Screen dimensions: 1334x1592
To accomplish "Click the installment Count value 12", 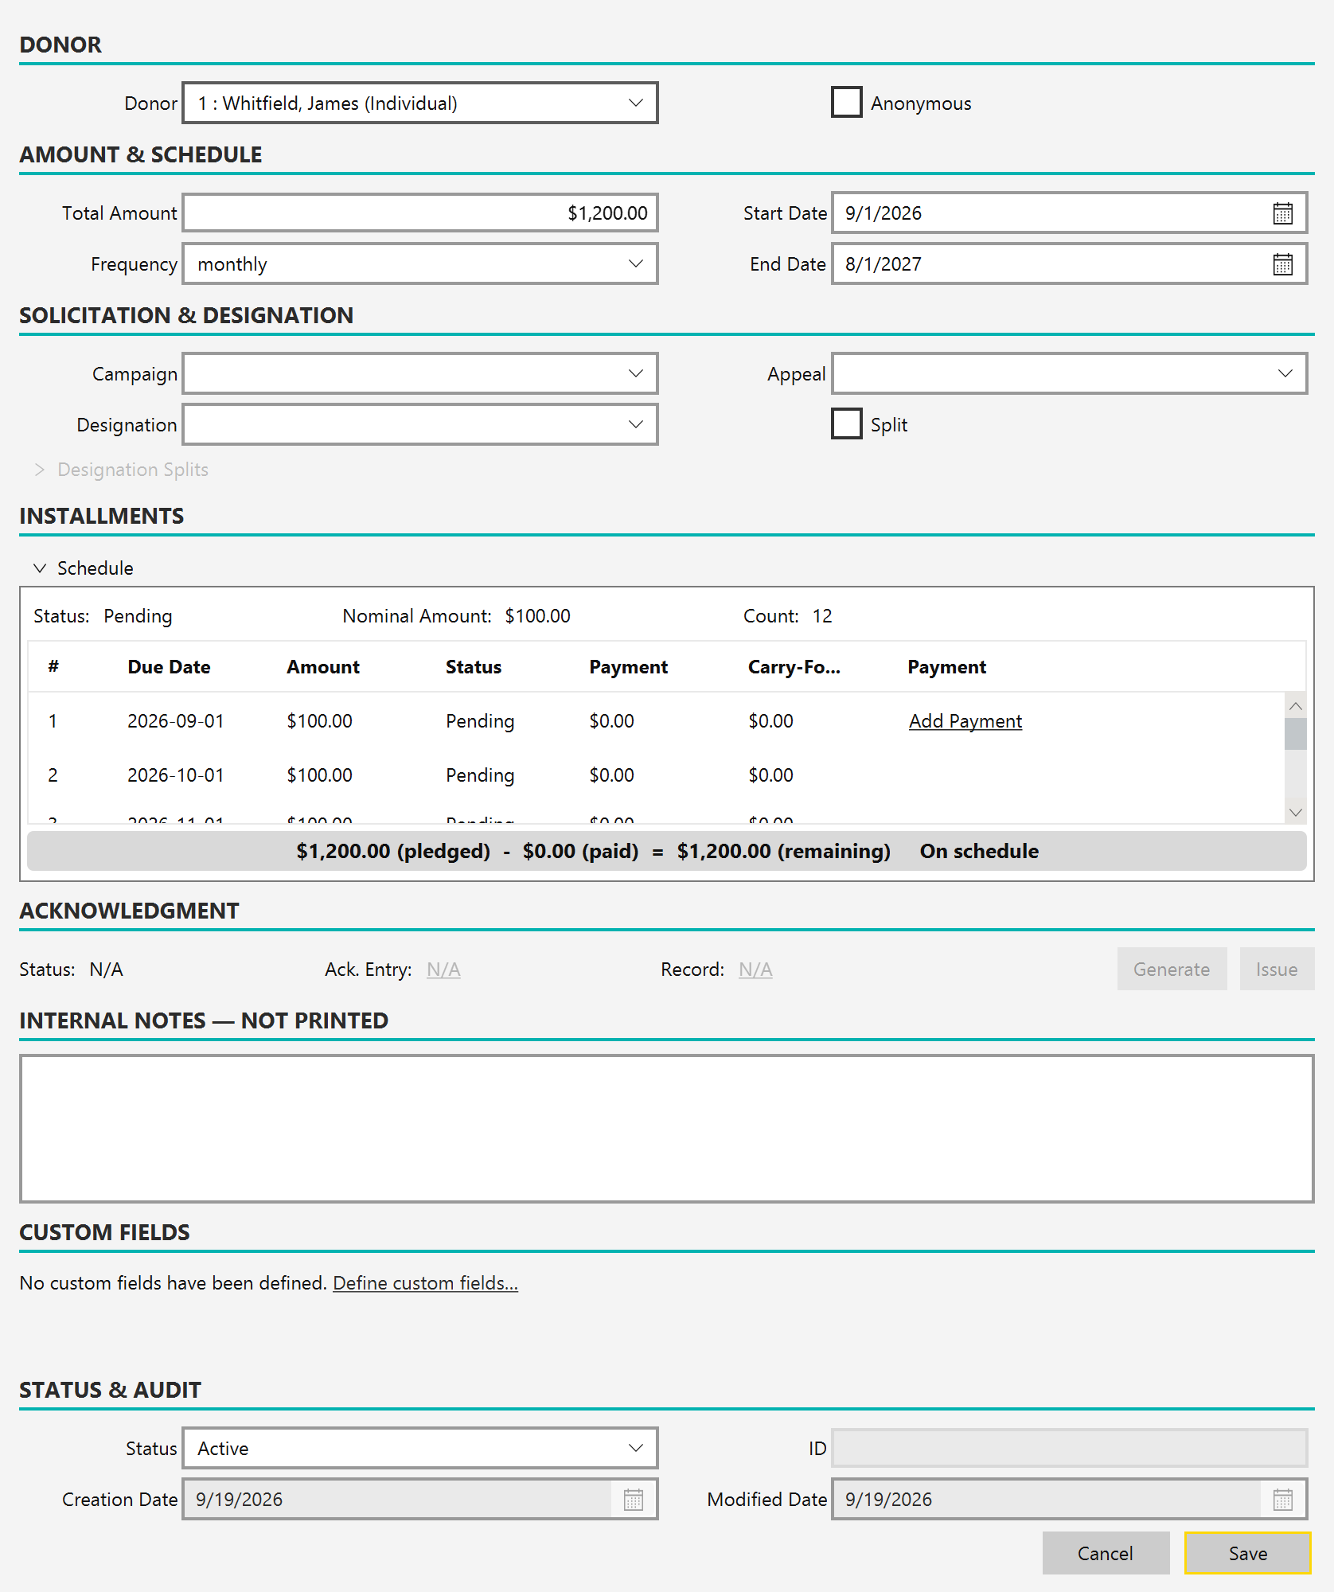I will tap(822, 616).
